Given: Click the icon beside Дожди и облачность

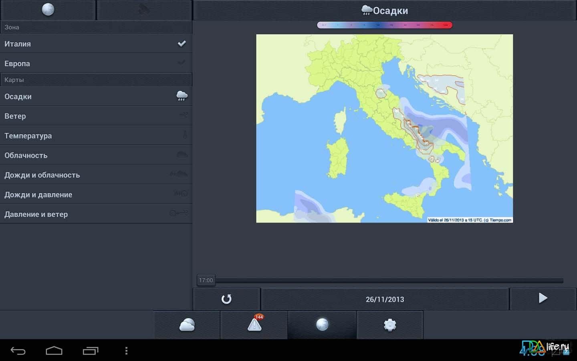Looking at the screenshot, I should [x=179, y=174].
